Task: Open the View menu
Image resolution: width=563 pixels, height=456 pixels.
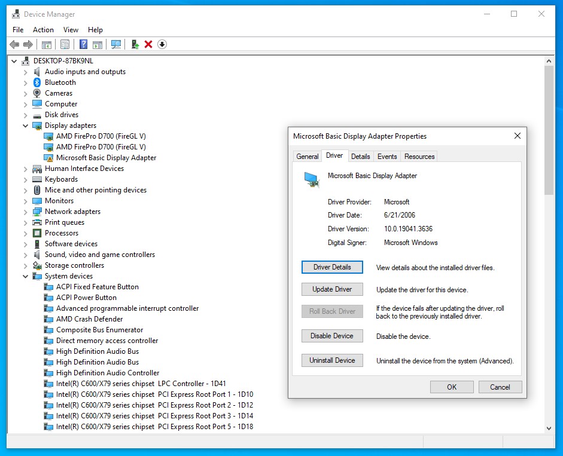Action: pos(71,30)
